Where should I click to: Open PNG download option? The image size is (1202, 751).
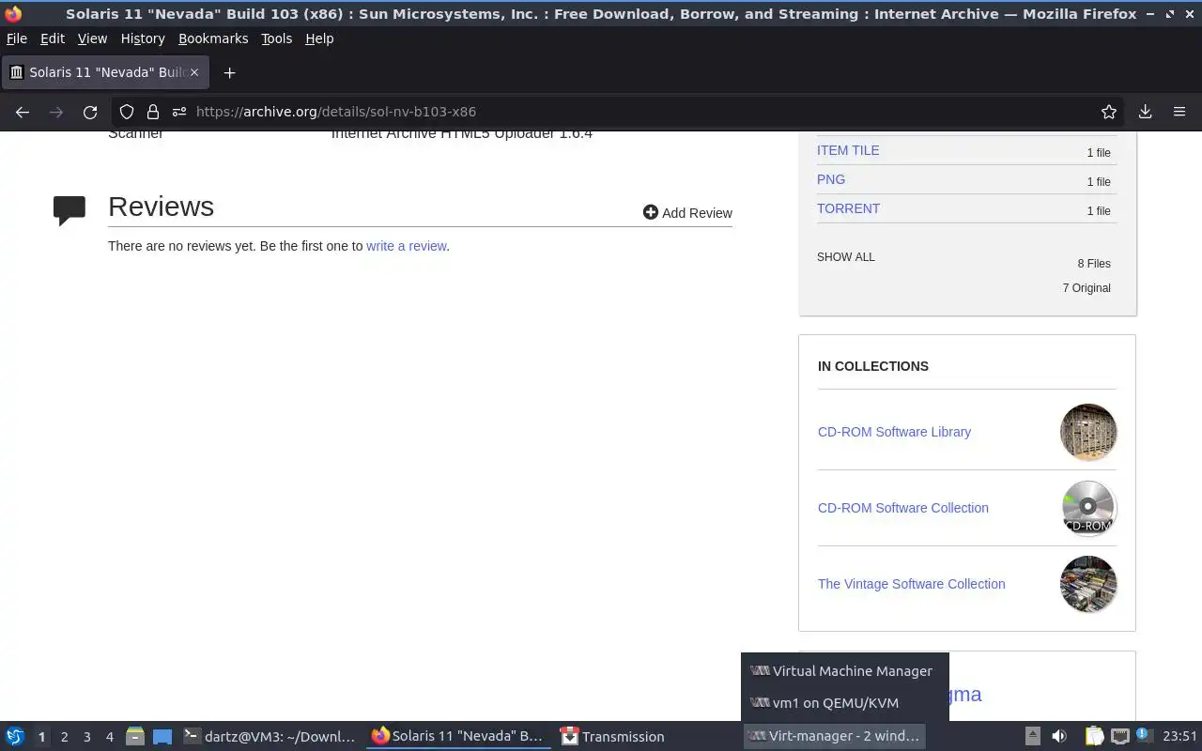coord(831,179)
